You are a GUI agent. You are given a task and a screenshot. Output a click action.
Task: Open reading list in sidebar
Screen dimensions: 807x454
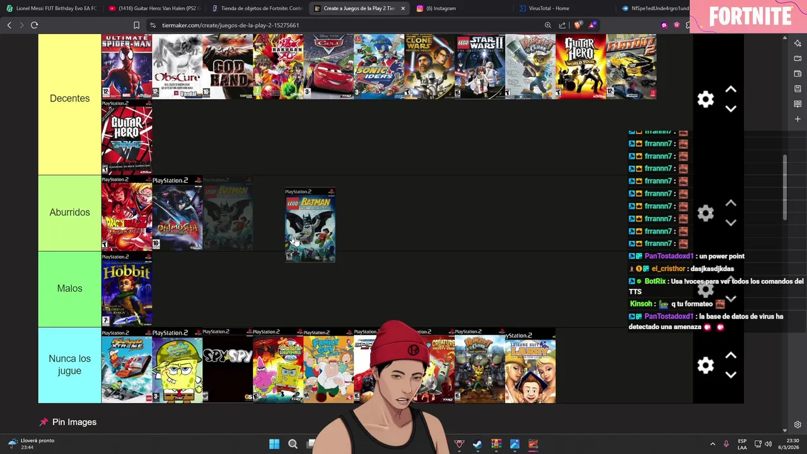798,104
